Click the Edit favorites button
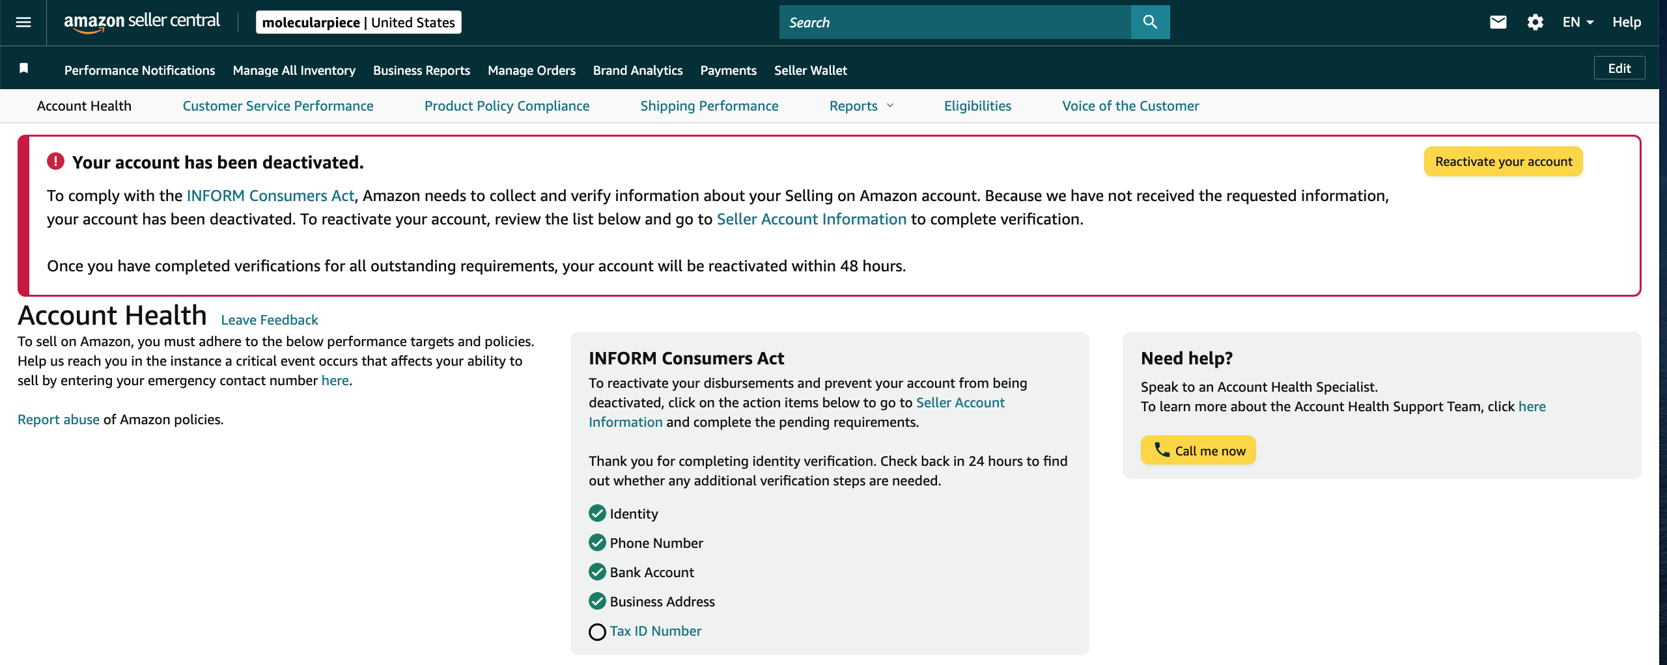This screenshot has height=665, width=1667. (x=1619, y=68)
